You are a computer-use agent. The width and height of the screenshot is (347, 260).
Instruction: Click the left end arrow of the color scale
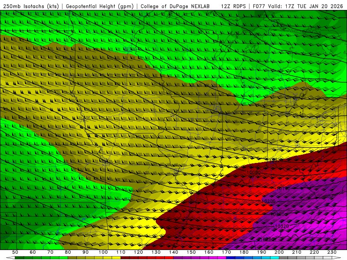click(x=10, y=257)
